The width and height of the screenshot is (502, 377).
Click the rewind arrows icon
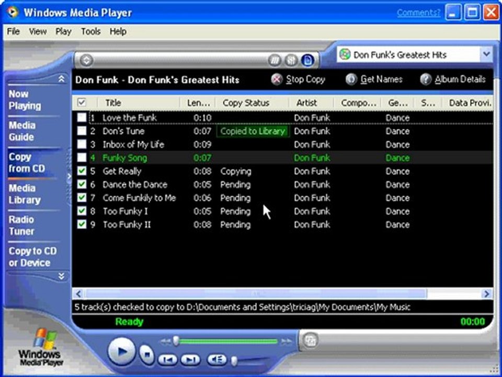(165, 342)
